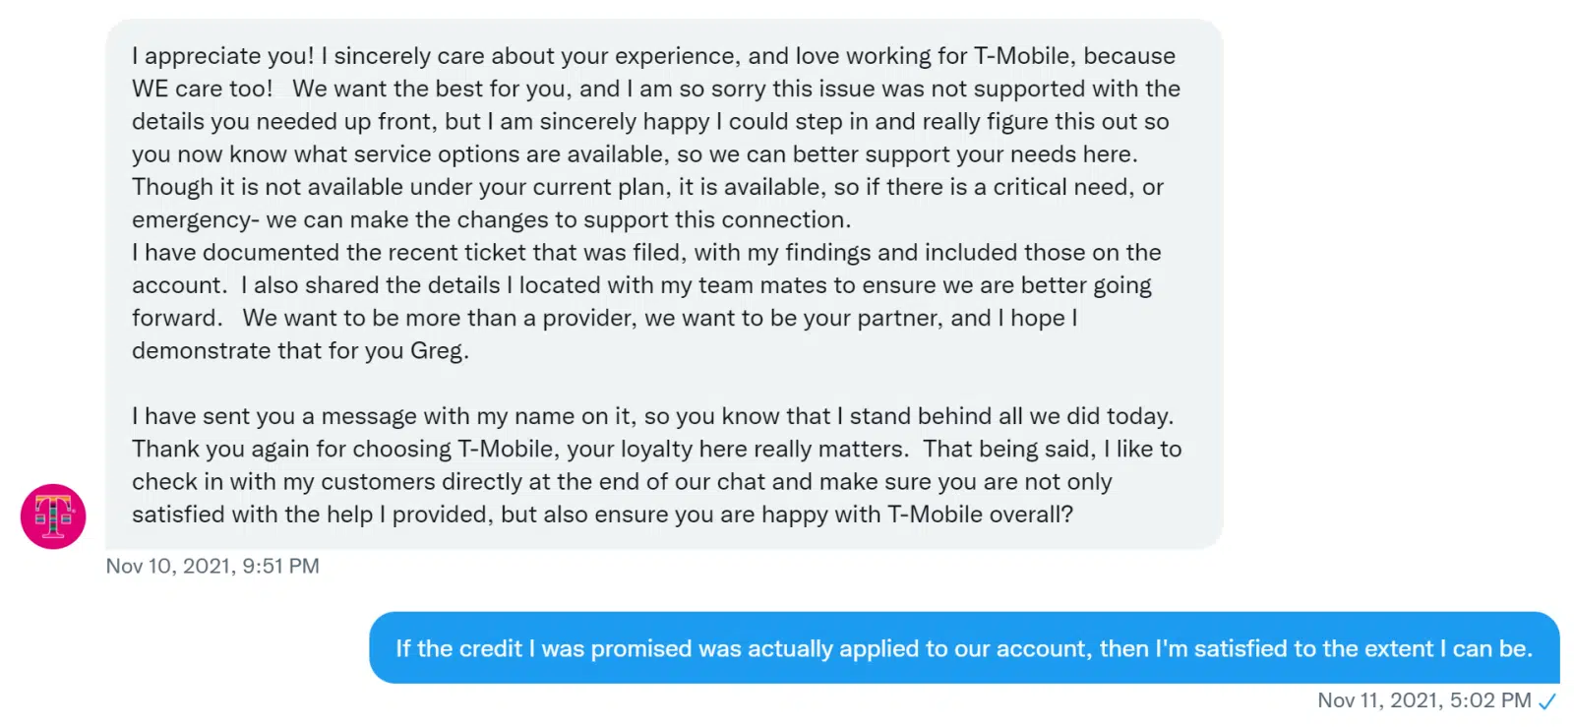This screenshot has height=727, width=1574.
Task: Select the blue reply bubble about the credit
Action: 964,648
